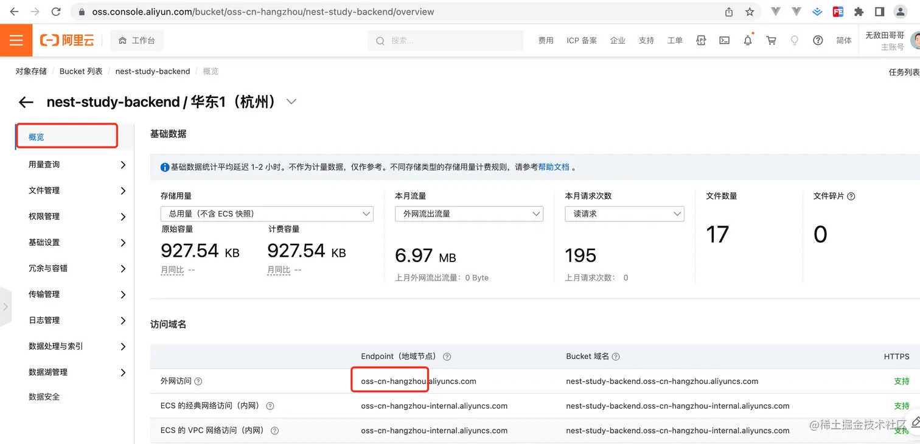Click help icon next to 文件碎片
The width and height of the screenshot is (920, 444).
click(x=851, y=196)
